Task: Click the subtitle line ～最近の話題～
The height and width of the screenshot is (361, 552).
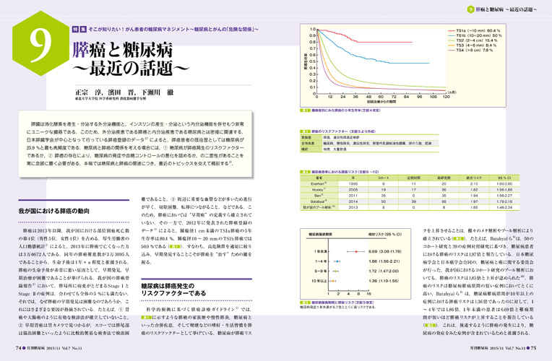Action: pyautogui.click(x=131, y=68)
